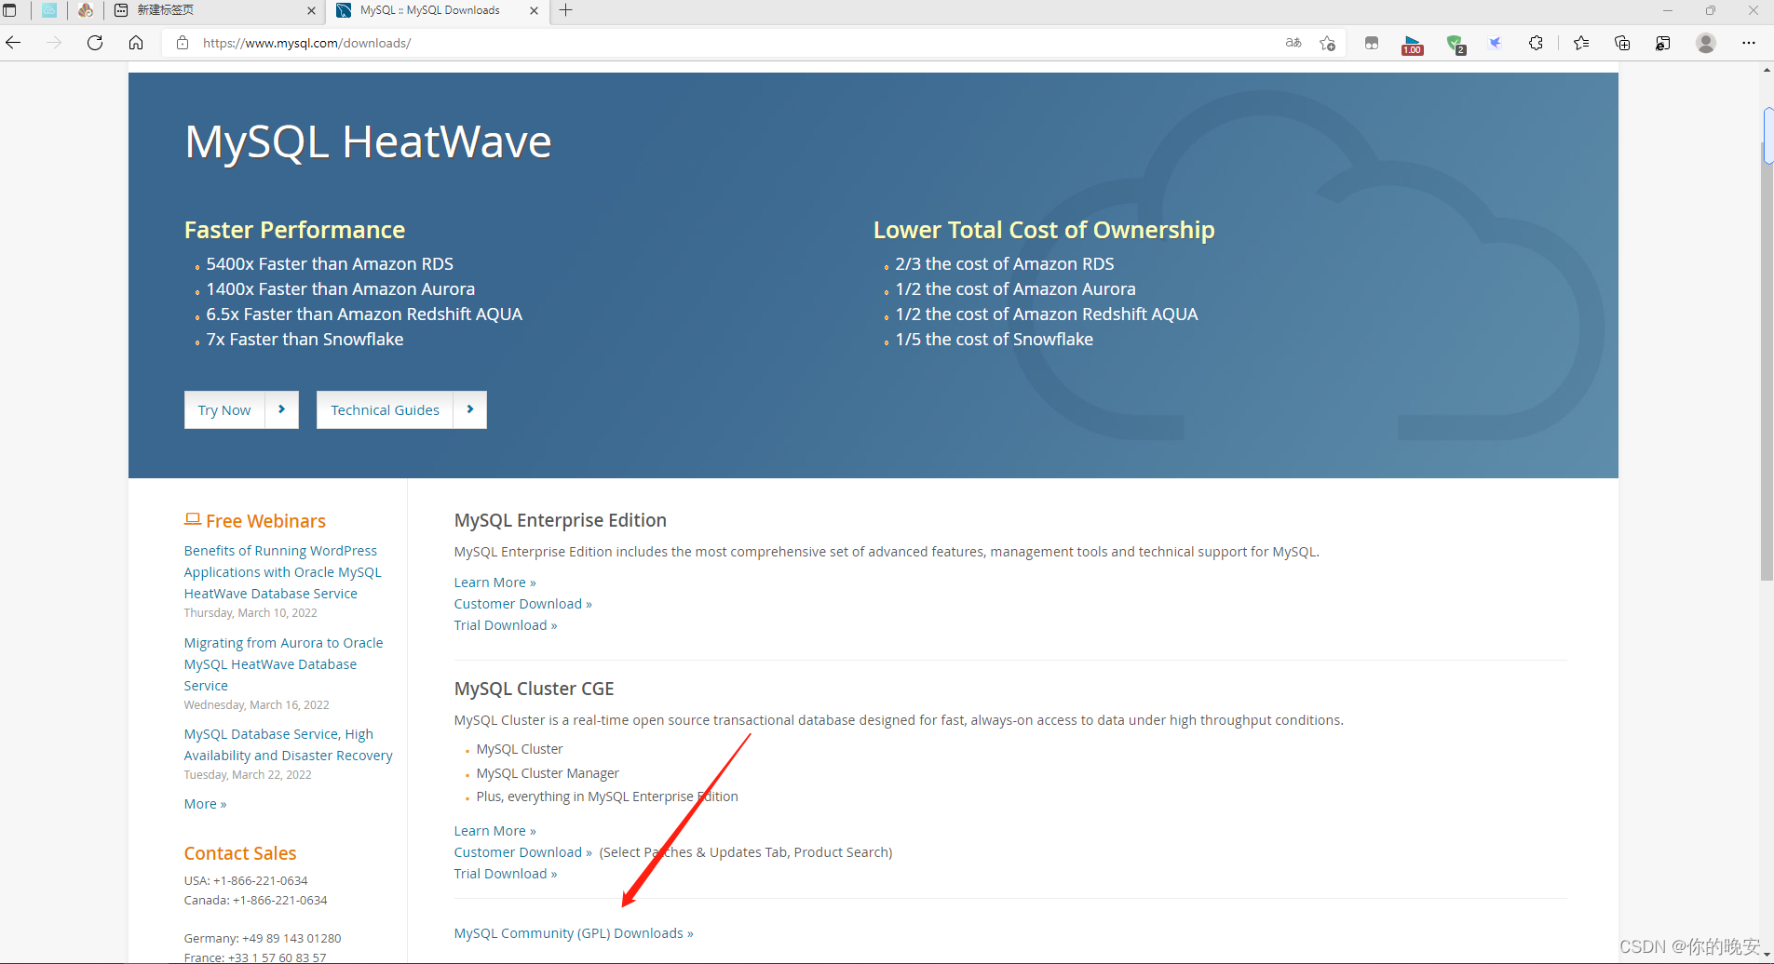The width and height of the screenshot is (1774, 964).
Task: Select the MySQL Downloads tab
Action: [438, 10]
